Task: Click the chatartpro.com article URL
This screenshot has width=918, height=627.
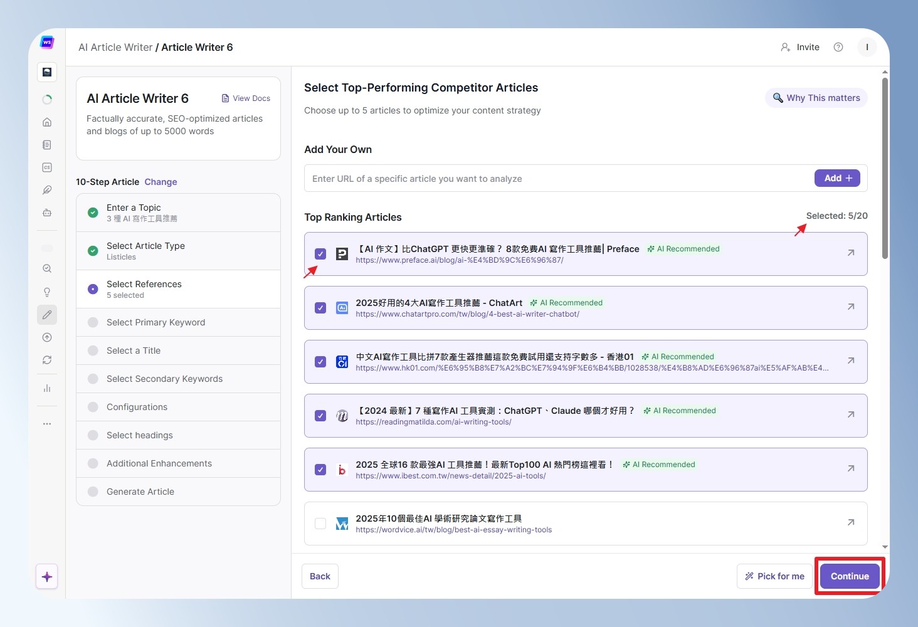Action: pos(467,314)
